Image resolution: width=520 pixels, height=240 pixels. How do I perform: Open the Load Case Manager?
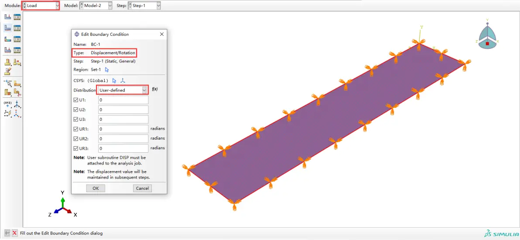(17, 50)
